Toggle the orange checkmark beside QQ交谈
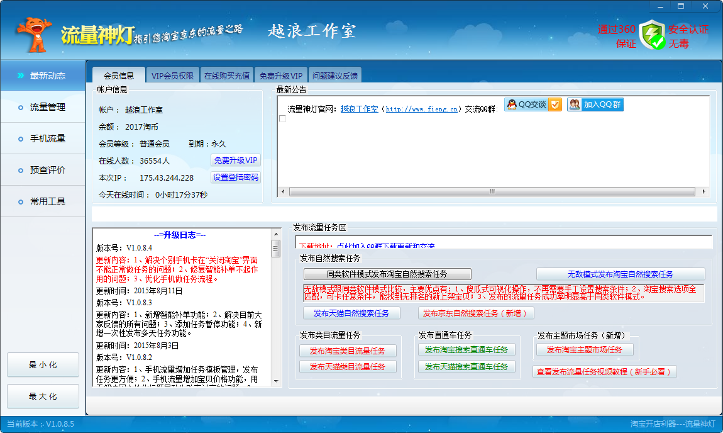Image resolution: width=723 pixels, height=433 pixels. point(555,104)
